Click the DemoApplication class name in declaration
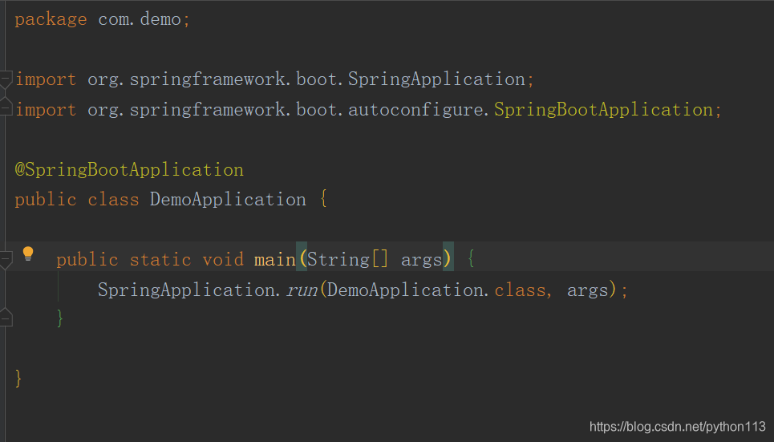Viewport: 774px width, 442px height. tap(228, 200)
